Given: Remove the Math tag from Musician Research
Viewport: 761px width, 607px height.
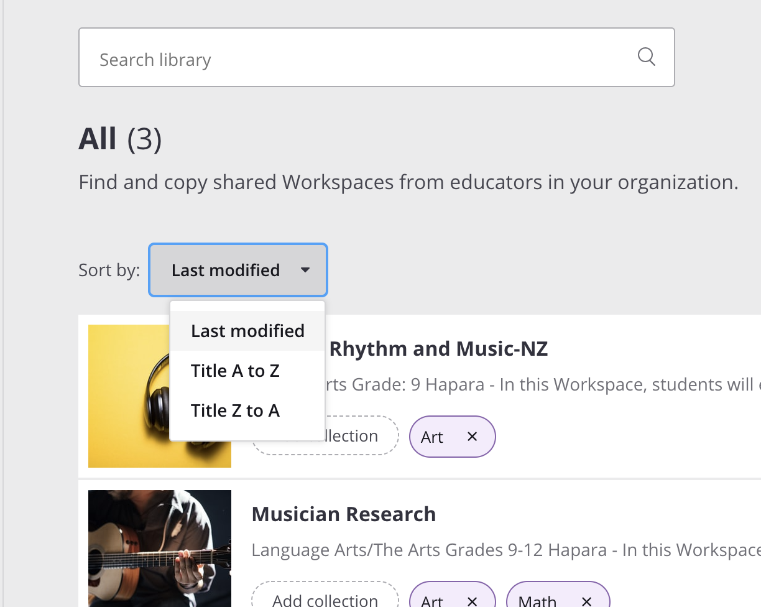Looking at the screenshot, I should pyautogui.click(x=586, y=601).
